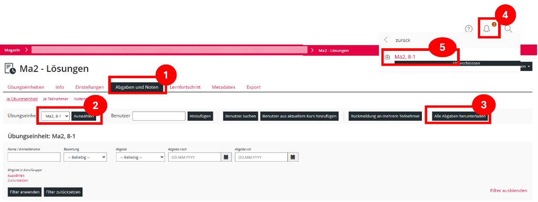Click the briefcase icon beside Ma2, 8-1

point(387,57)
